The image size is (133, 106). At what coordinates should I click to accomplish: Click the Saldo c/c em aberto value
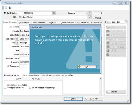(32, 79)
